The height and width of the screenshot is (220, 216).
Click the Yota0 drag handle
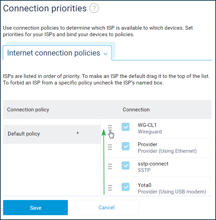[110, 188]
